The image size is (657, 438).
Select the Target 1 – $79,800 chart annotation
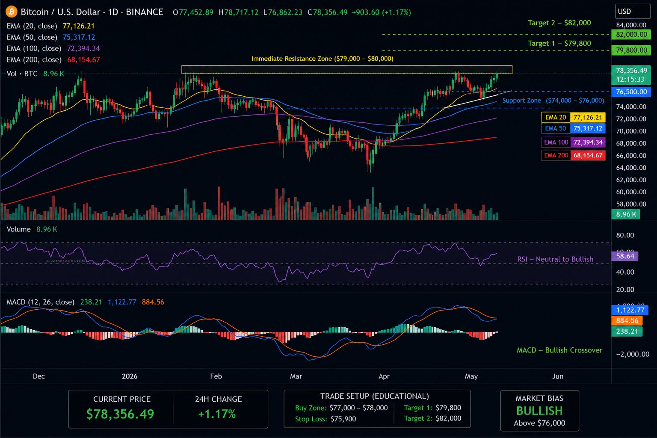pos(559,43)
